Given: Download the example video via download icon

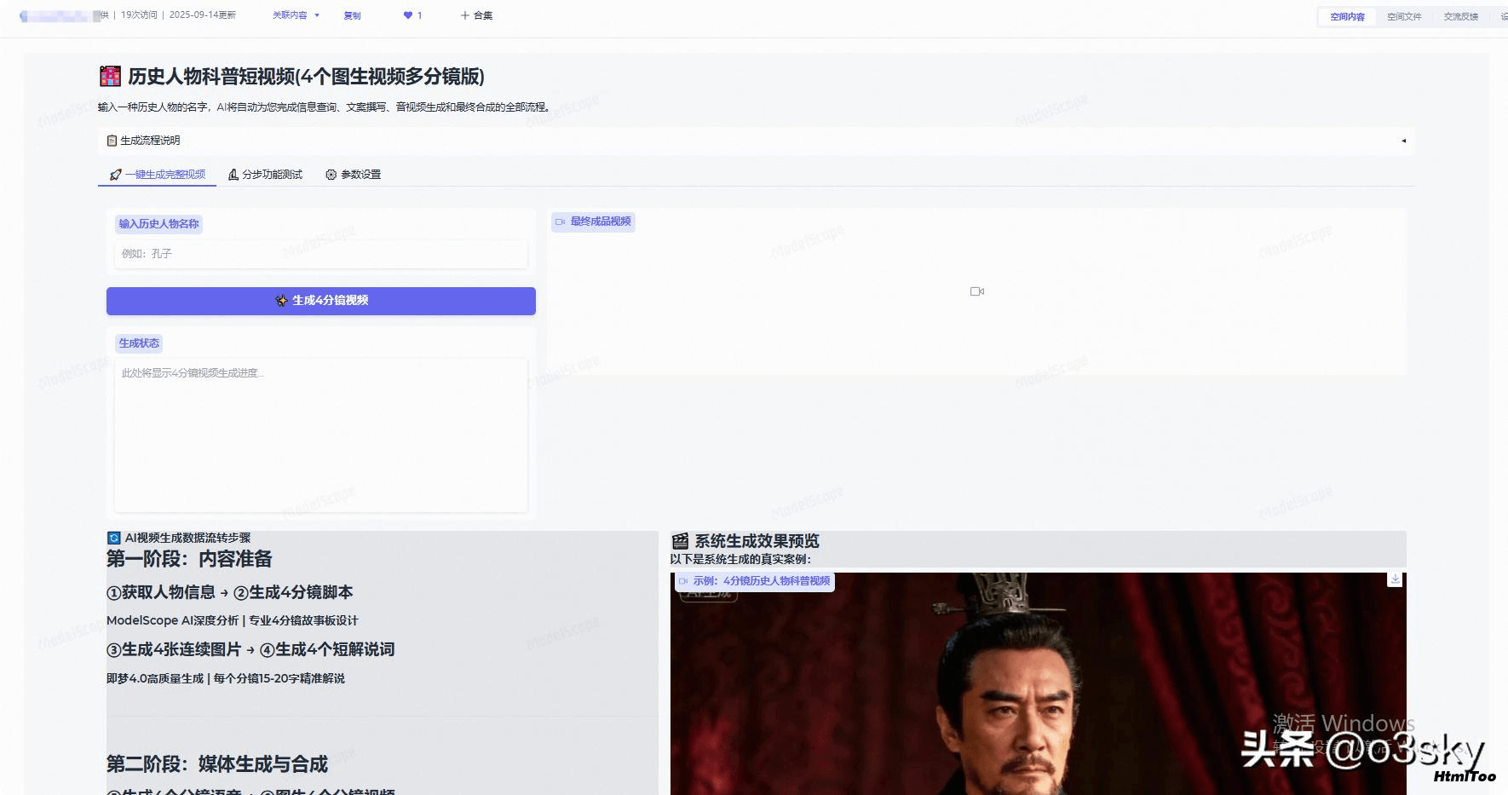Looking at the screenshot, I should tap(1395, 579).
